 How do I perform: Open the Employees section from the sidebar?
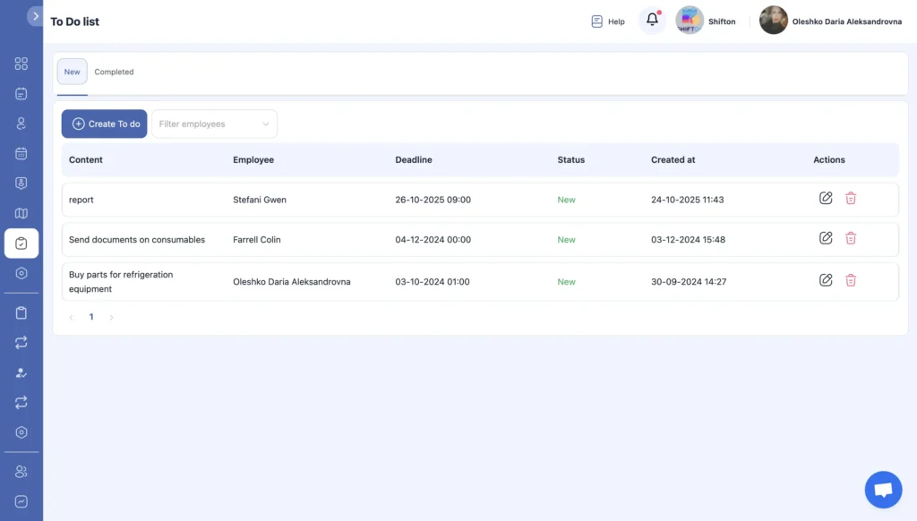21,124
